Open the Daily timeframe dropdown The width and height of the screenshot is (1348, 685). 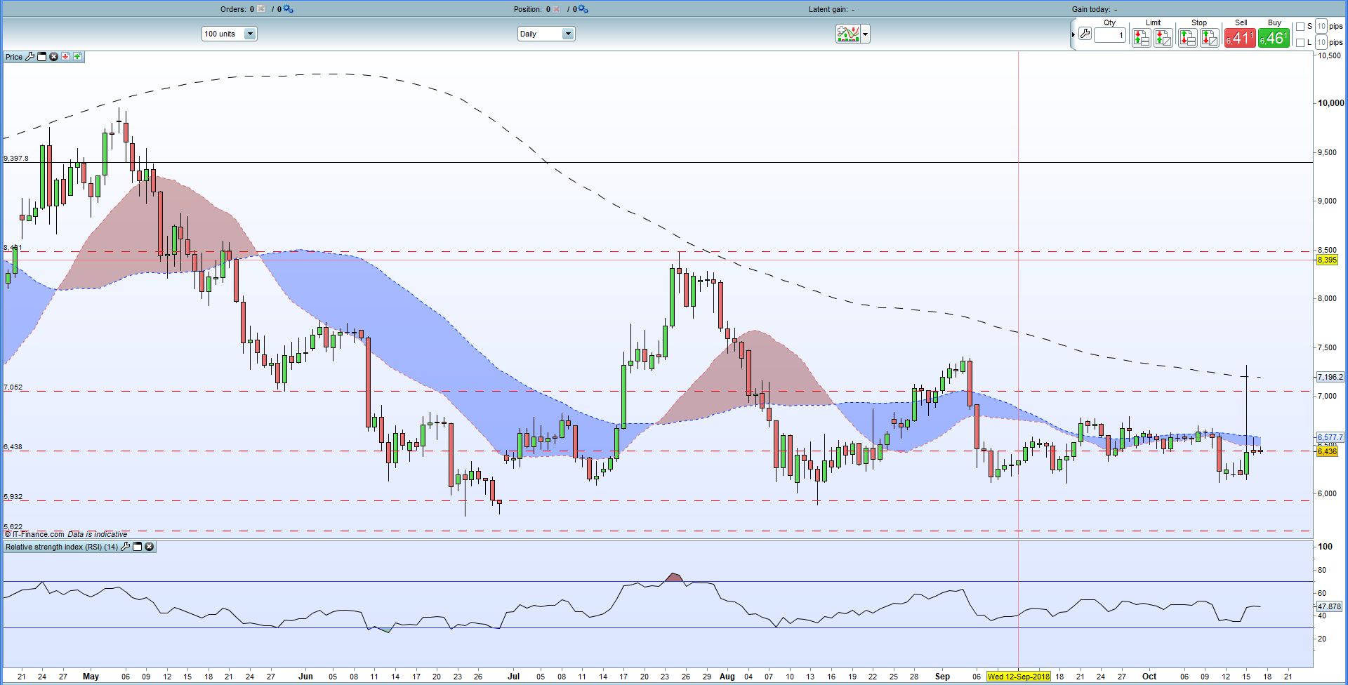(x=546, y=34)
